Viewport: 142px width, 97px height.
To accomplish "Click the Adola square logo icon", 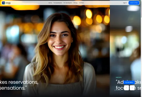I will pos(4,3).
